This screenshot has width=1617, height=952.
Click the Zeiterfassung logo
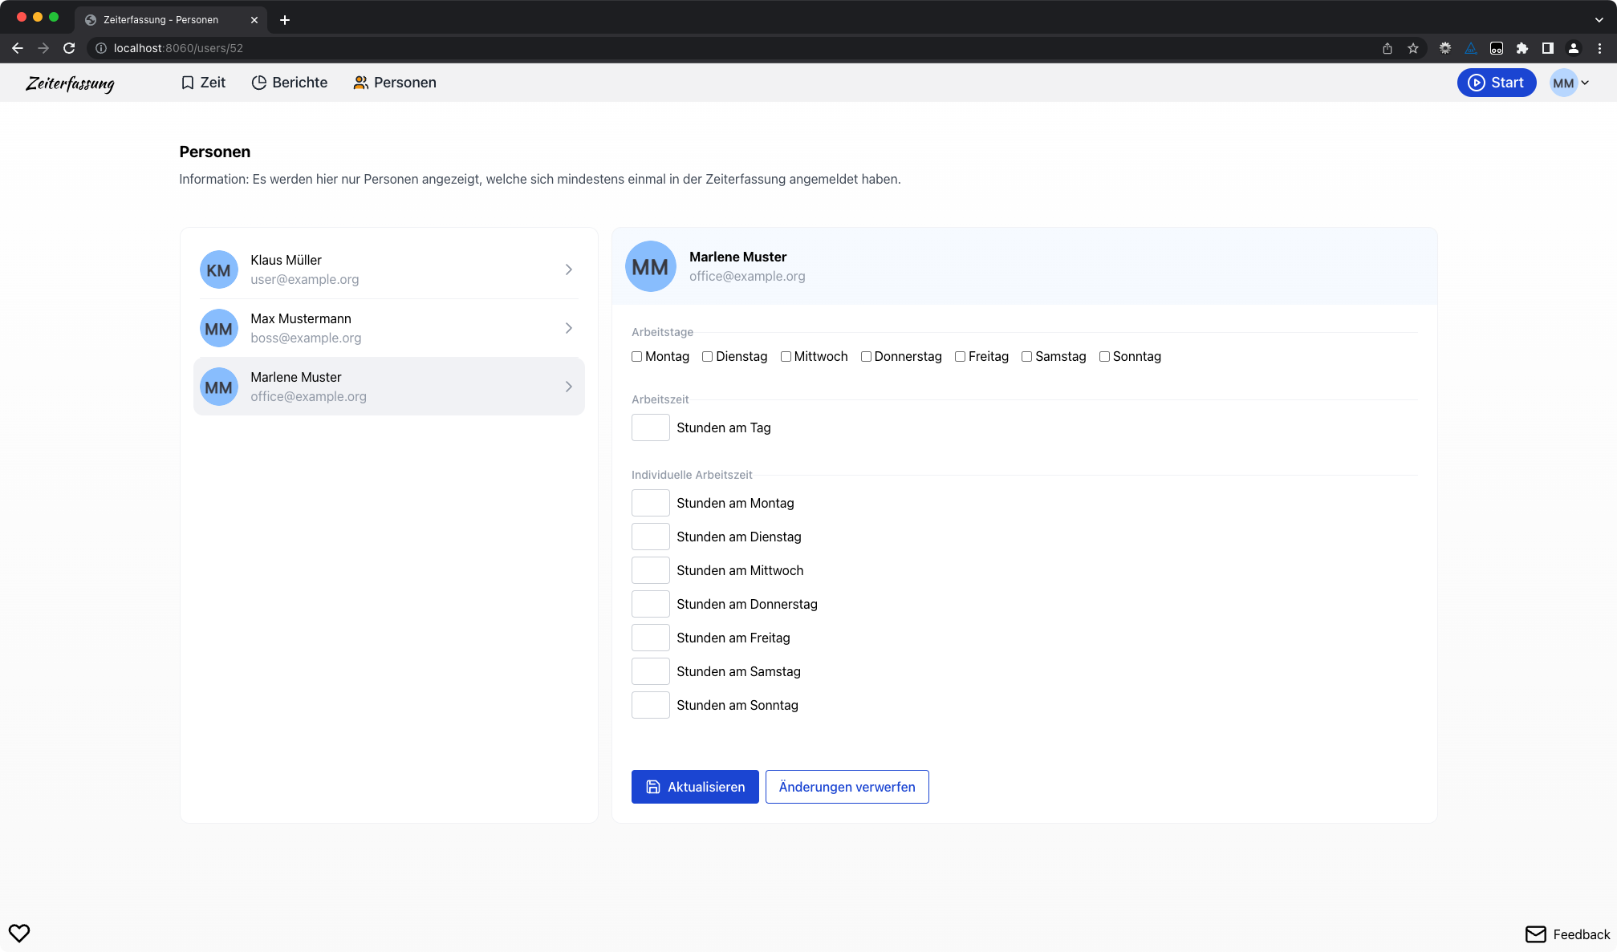tap(70, 83)
